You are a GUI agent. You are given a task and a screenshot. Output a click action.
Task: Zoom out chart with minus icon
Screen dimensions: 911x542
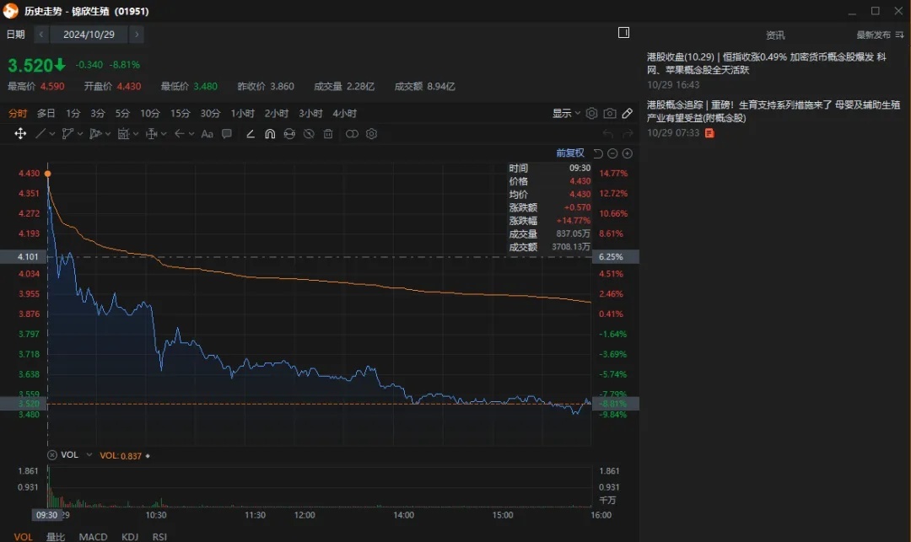point(612,153)
